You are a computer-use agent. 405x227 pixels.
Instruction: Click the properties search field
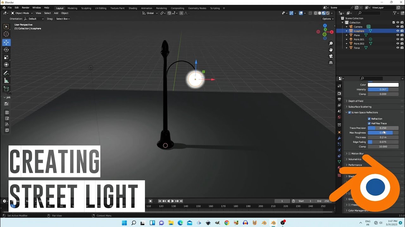(x=371, y=79)
